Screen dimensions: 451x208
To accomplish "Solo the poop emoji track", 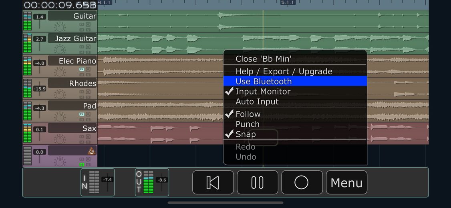I will pyautogui.click(x=88, y=164).
